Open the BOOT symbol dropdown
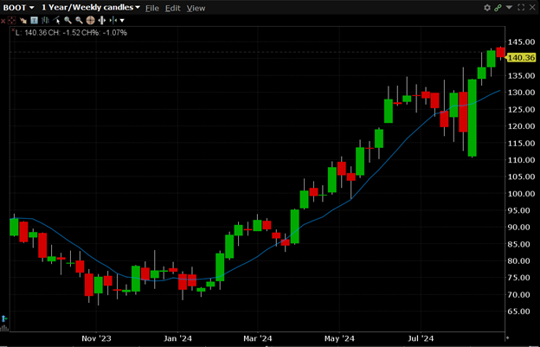Screen dimensions: 540x347 pyautogui.click(x=18, y=8)
